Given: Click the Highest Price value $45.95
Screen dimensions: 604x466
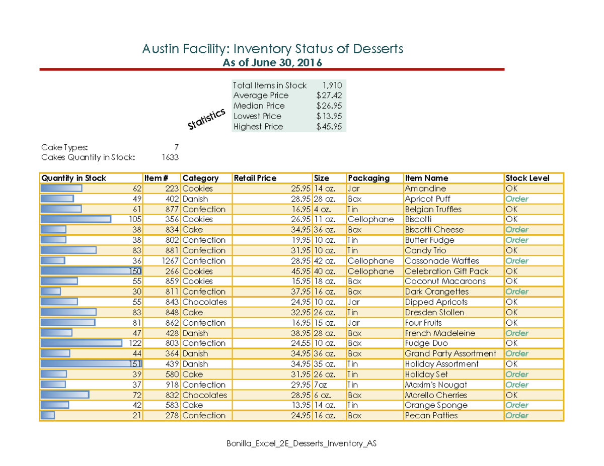Looking at the screenshot, I should pyautogui.click(x=328, y=127).
